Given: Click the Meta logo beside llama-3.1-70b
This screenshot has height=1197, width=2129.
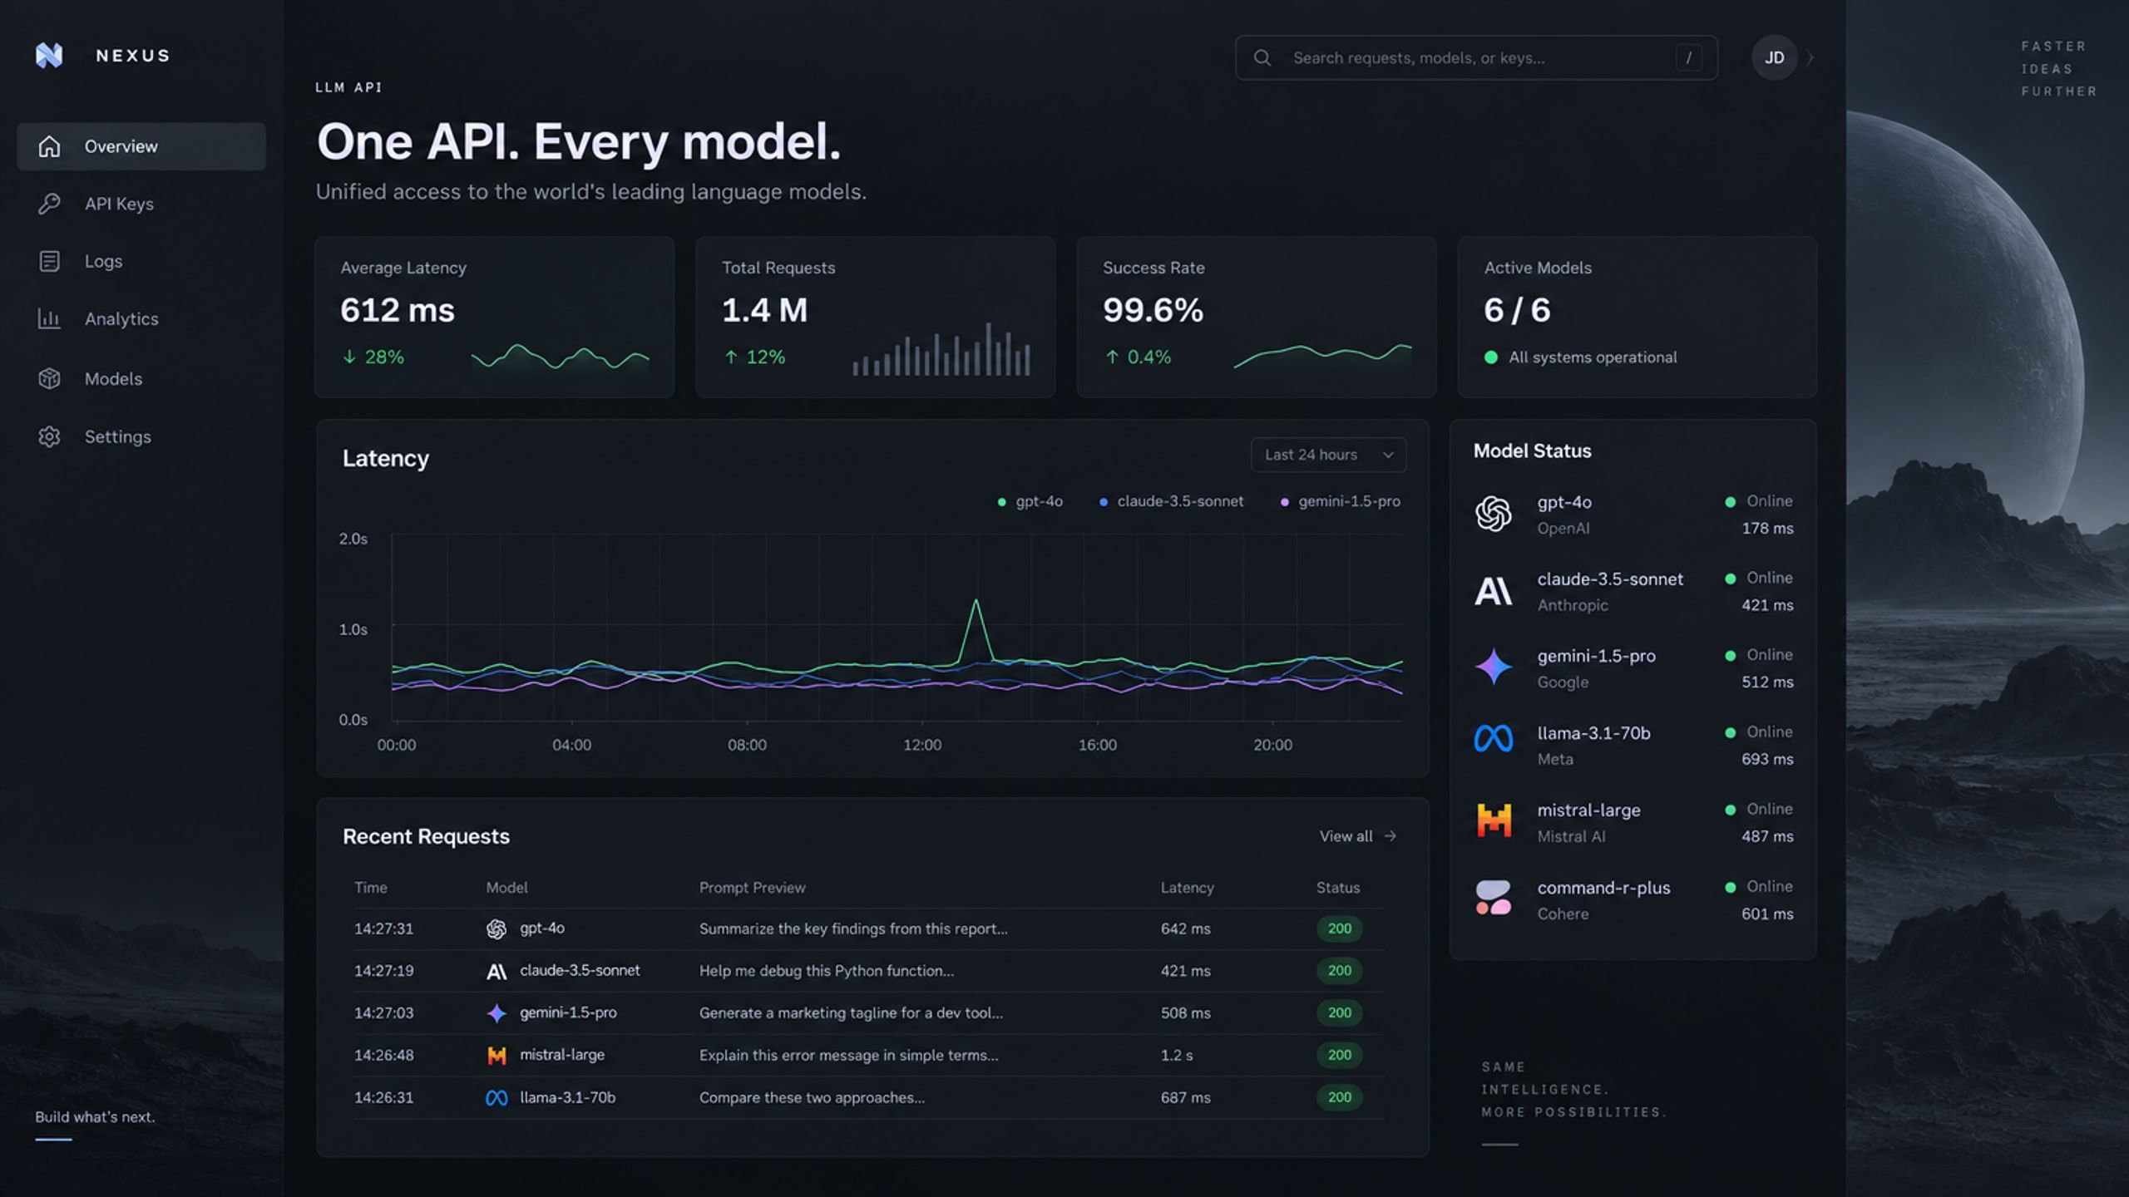Looking at the screenshot, I should [x=1493, y=738].
